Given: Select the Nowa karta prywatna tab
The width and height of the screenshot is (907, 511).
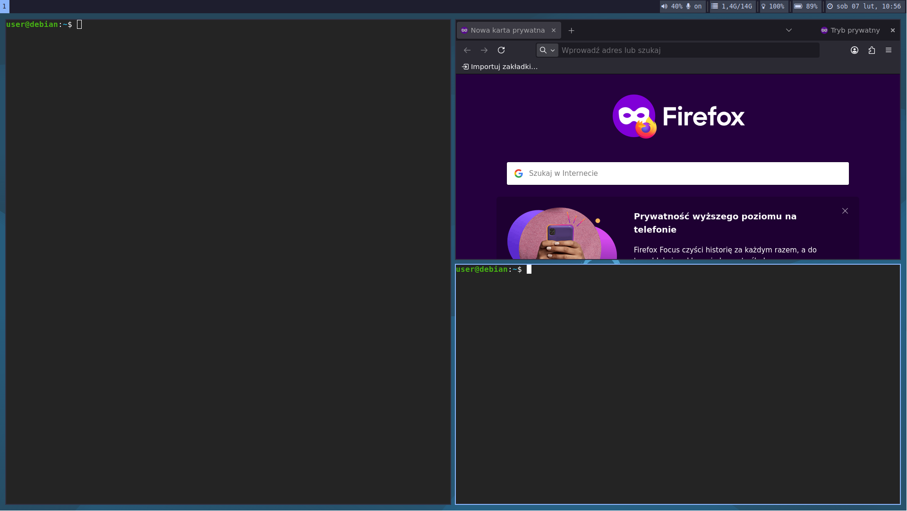Looking at the screenshot, I should [507, 30].
